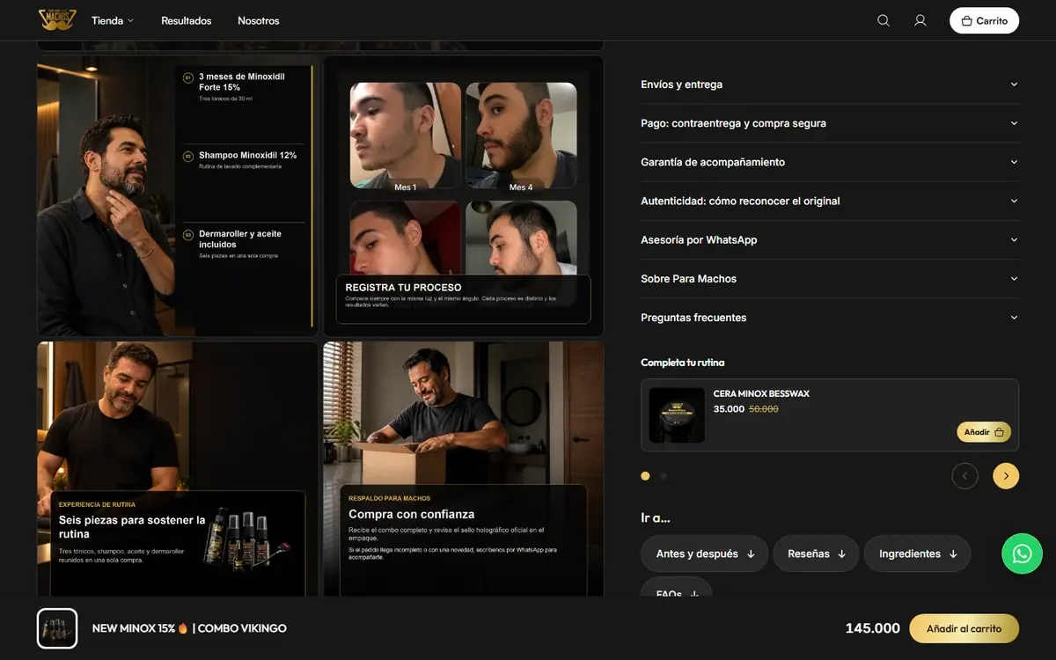The width and height of the screenshot is (1056, 660).
Task: Select the NEW MINOX 15% COMBO VIKINGO title
Action: [x=189, y=628]
